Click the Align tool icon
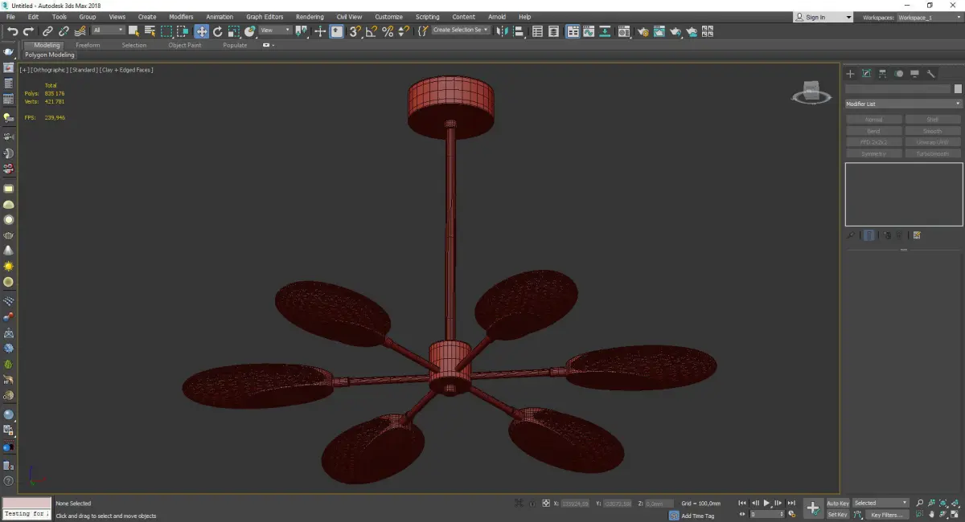 pos(519,31)
